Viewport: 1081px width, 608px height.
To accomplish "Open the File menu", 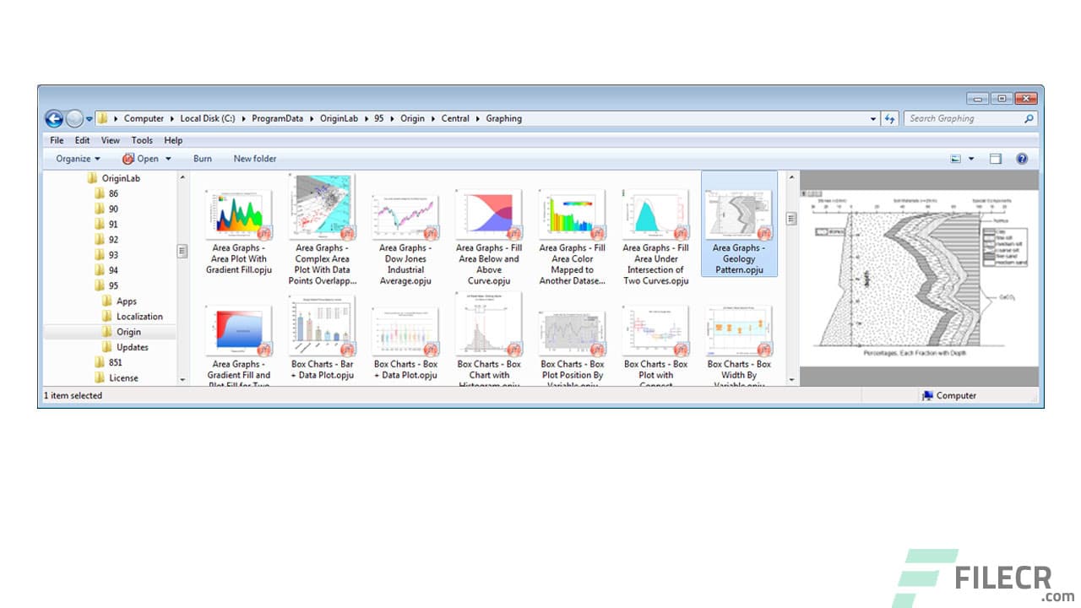I will [x=56, y=140].
